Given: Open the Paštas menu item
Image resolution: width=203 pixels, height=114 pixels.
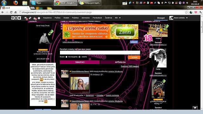Looking at the screenshot, I should (57, 18).
